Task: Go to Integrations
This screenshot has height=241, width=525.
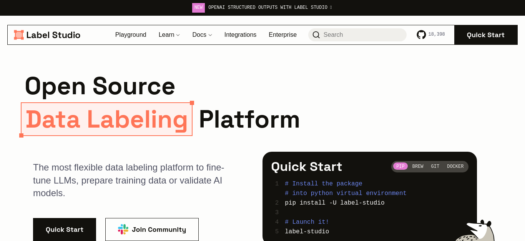Action: coord(240,35)
